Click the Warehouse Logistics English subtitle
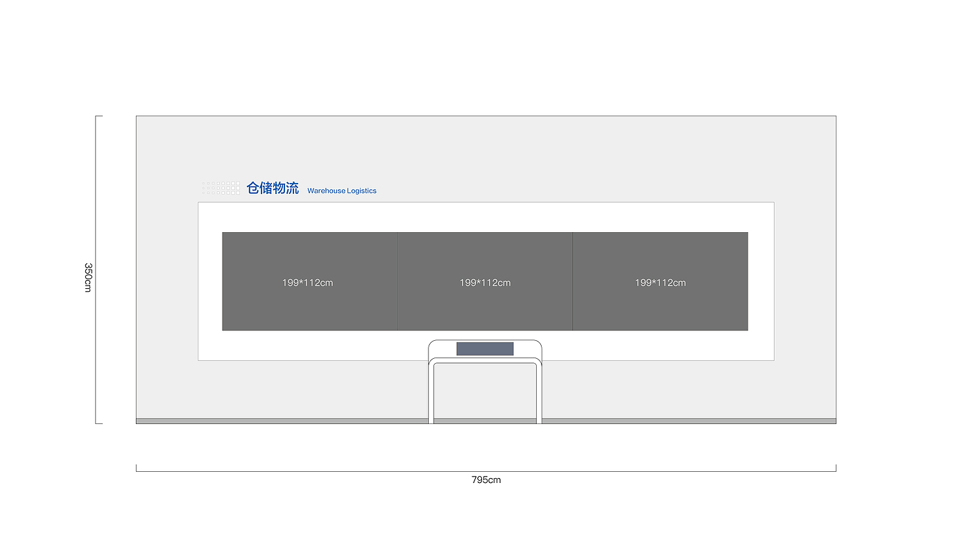 342,191
